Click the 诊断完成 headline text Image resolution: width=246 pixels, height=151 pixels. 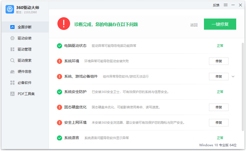pyautogui.click(x=106, y=24)
